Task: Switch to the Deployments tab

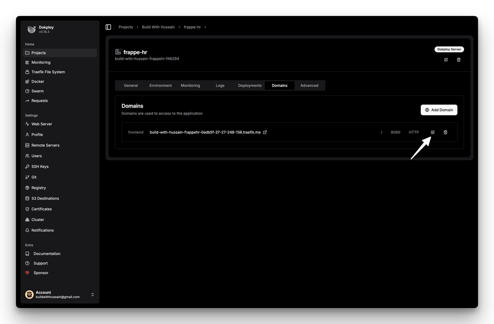Action: (249, 85)
